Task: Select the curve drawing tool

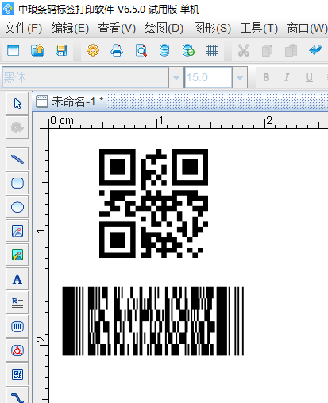Action: (17, 396)
